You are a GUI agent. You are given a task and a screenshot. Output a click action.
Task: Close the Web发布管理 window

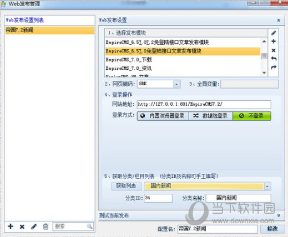280,3
